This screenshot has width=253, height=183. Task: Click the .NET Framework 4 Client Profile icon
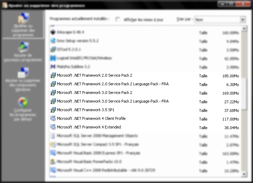(53, 118)
